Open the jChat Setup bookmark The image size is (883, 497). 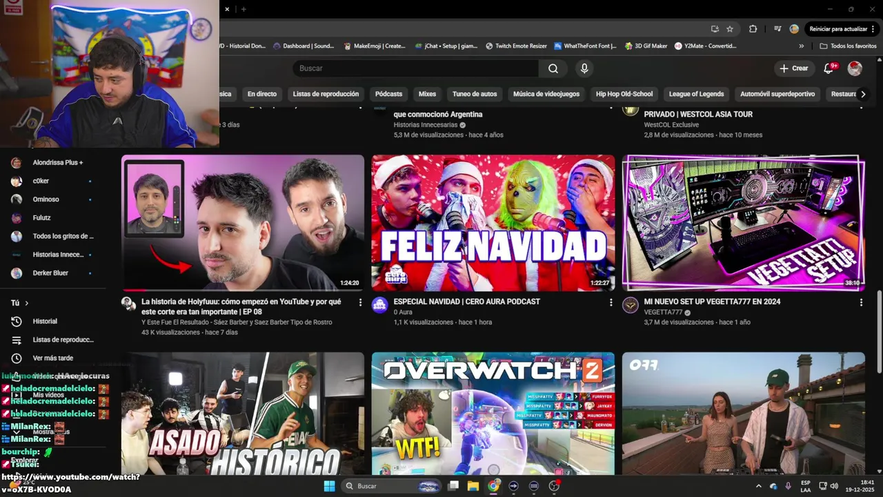[446, 46]
